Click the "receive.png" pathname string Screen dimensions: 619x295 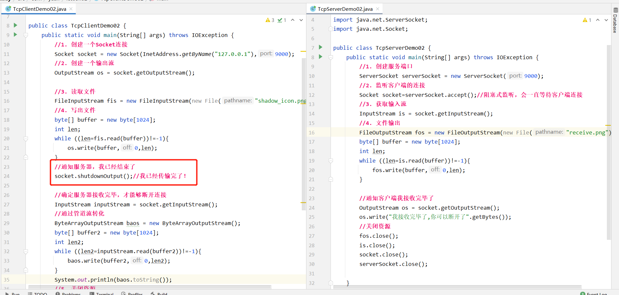click(587, 132)
